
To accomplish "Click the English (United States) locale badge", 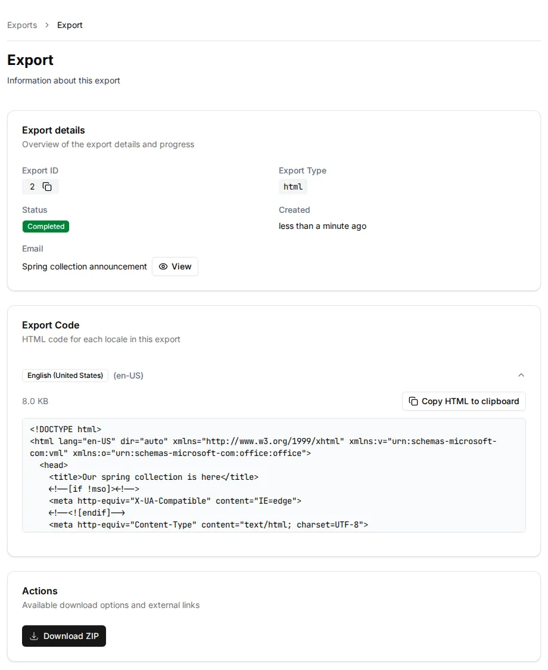I will 65,376.
